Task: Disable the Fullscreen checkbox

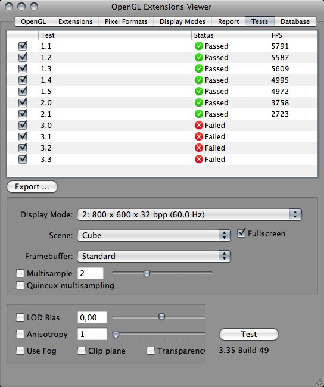Action: [241, 233]
